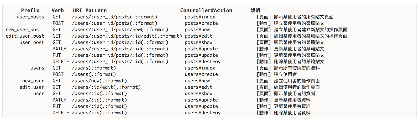This screenshot has width=420, height=123.
Task: Select the user_posts prefix text
Action: click(x=30, y=17)
